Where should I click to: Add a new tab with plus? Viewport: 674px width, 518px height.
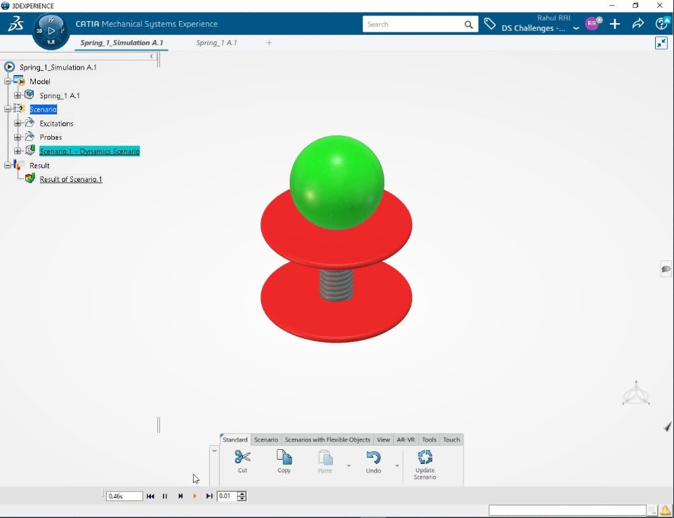click(269, 43)
